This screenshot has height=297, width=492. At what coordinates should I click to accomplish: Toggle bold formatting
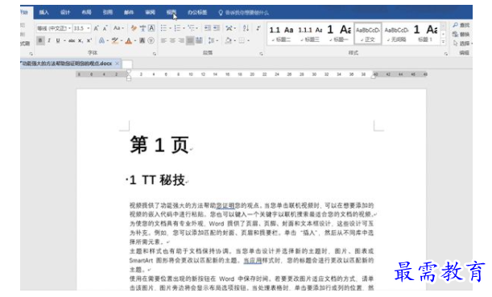click(40, 40)
